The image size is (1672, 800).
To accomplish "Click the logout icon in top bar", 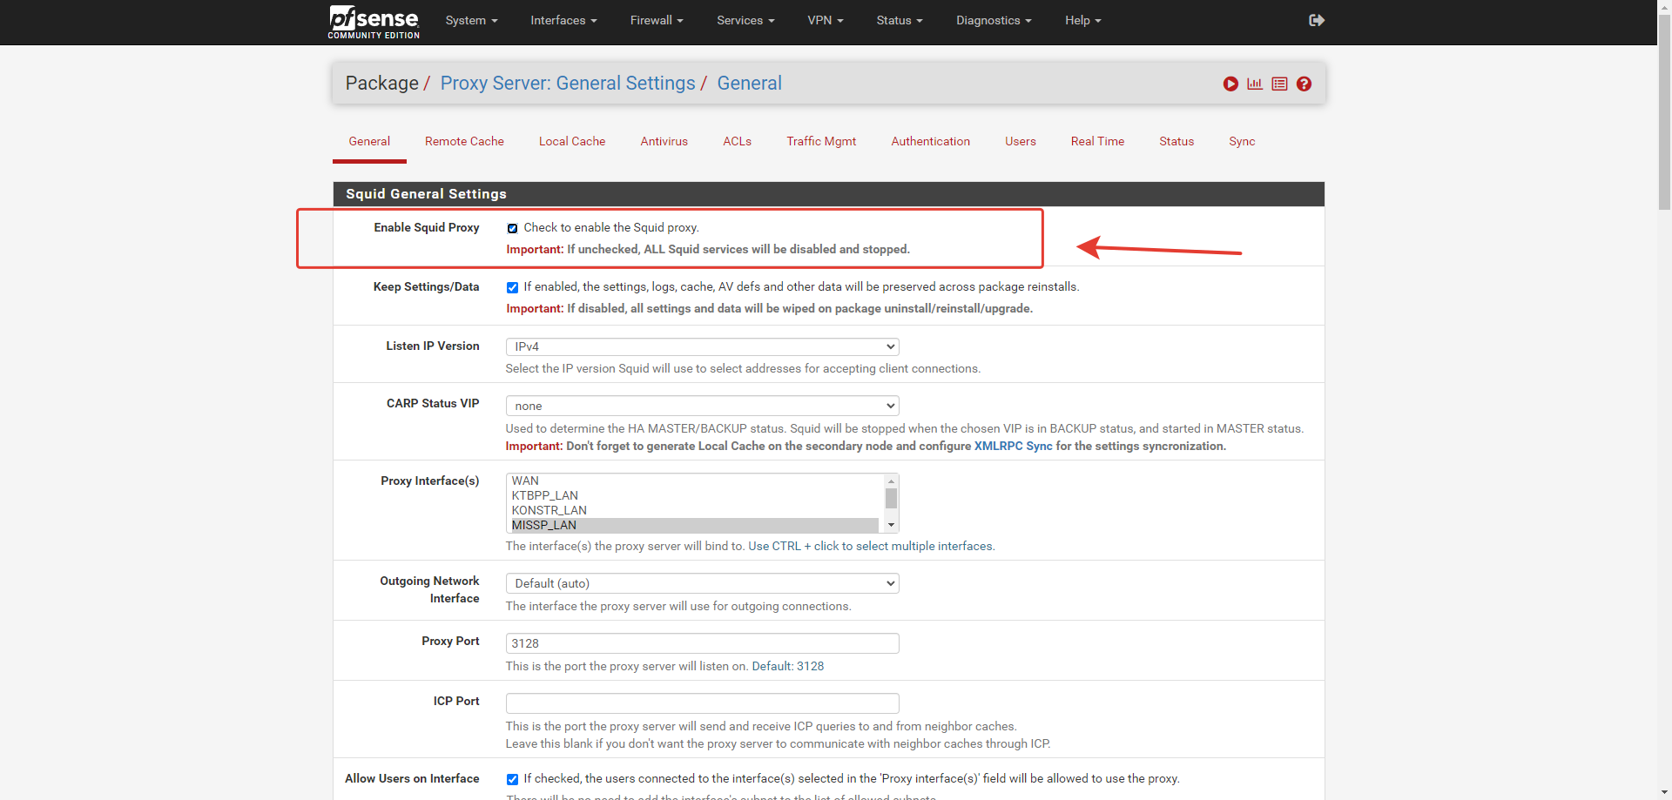I will (1317, 20).
